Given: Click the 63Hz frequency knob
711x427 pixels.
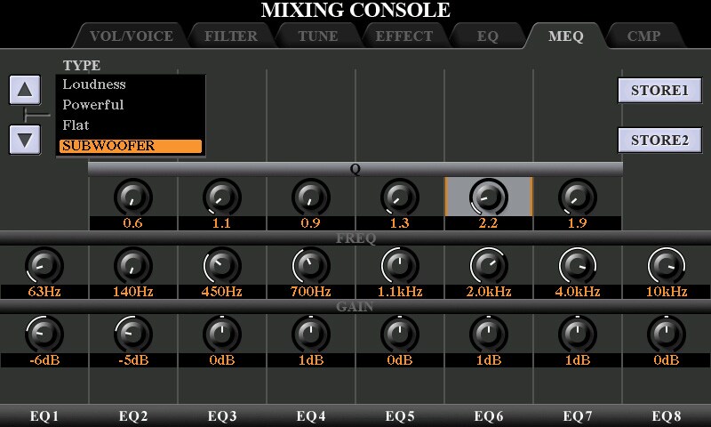Looking at the screenshot, I should [x=44, y=264].
